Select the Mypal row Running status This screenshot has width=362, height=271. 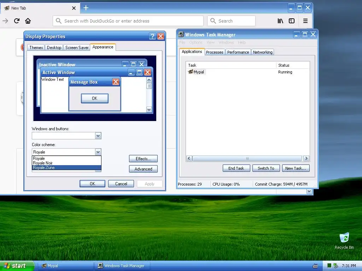(x=285, y=72)
